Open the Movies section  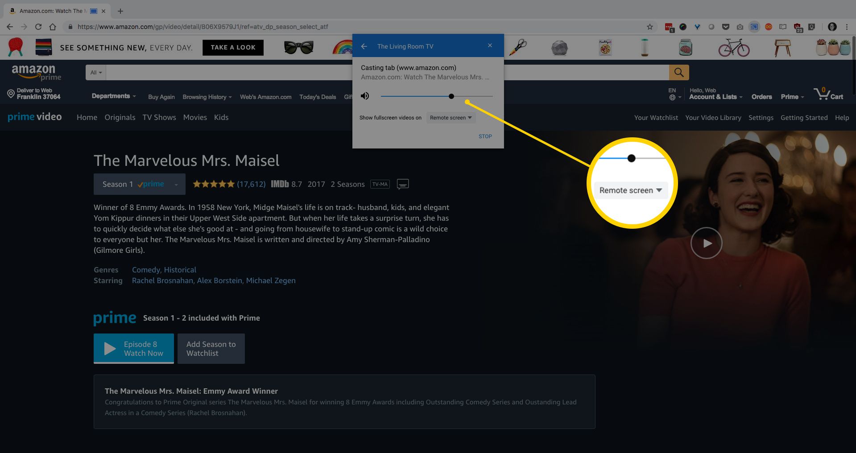tap(195, 117)
